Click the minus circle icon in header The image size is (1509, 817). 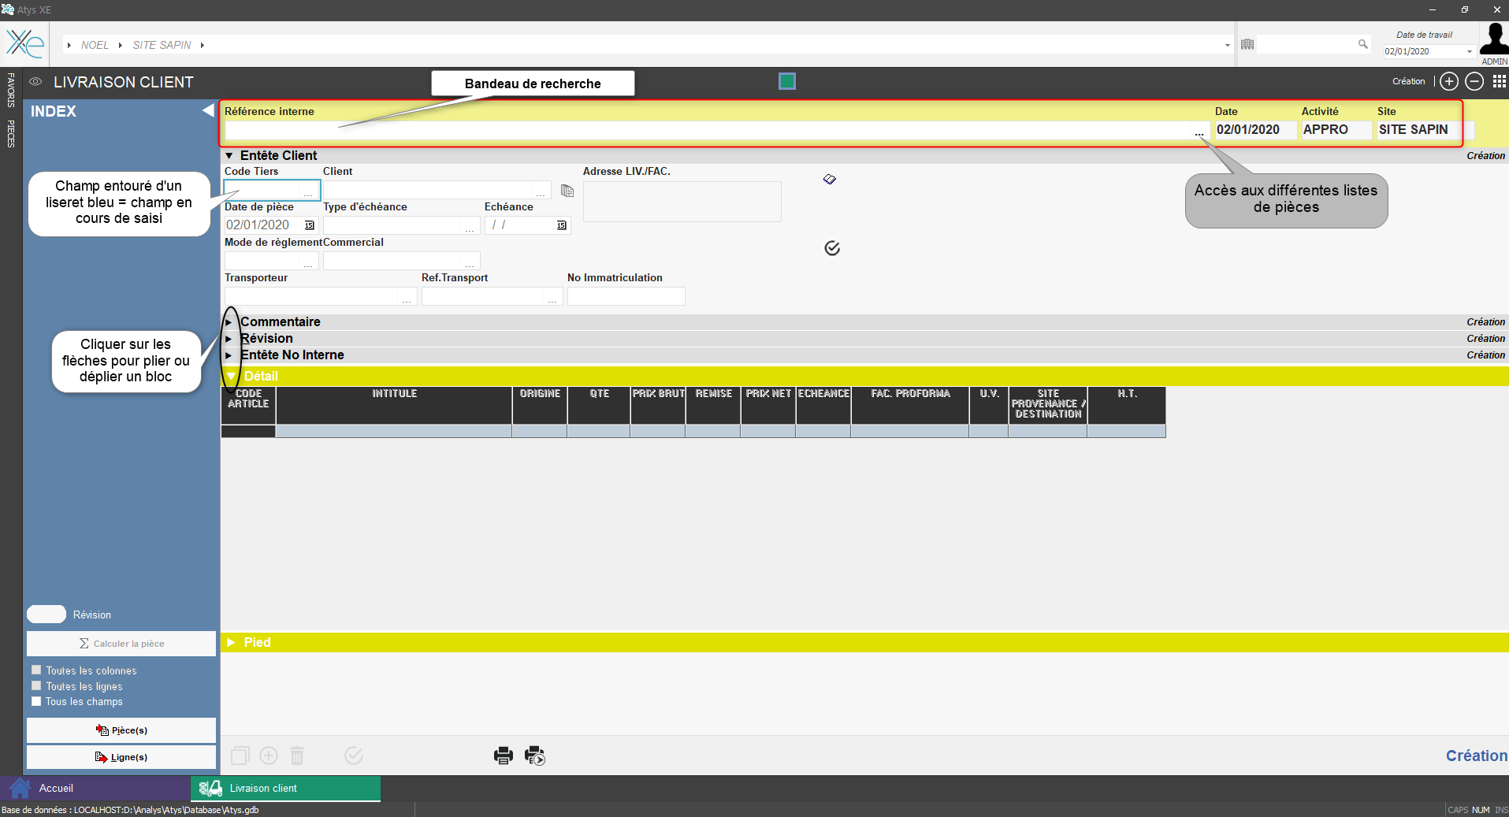[x=1474, y=81]
